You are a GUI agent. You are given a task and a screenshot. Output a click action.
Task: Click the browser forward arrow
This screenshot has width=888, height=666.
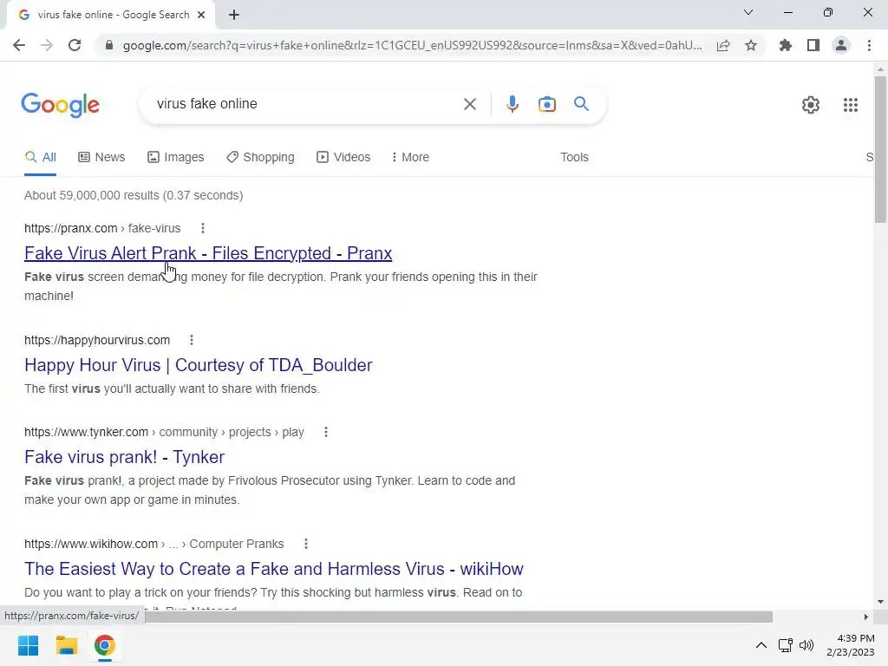pos(47,45)
